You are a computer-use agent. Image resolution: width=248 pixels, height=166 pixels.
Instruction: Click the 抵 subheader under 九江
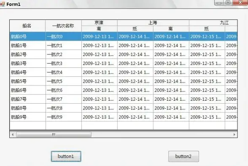point(207,29)
